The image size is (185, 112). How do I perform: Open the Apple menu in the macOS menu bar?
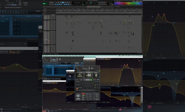click(x=43, y=56)
